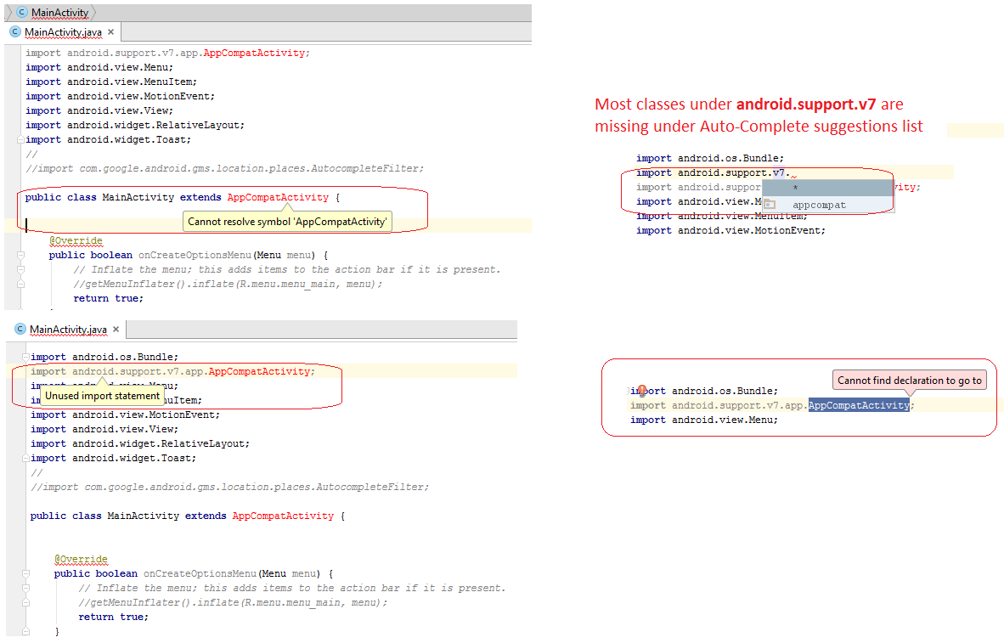Viewport: 1004px width, 643px height.
Task: Click "return true;" in the upper editor
Action: [x=108, y=298]
